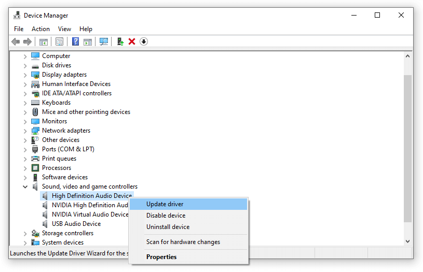This screenshot has height=272, width=423.
Task: Expand the Other devices node
Action: point(25,140)
